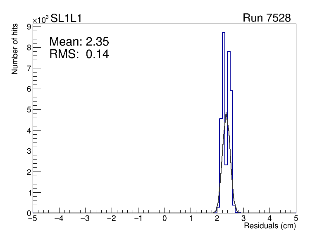Click the x-axis tick label −1
The image size is (329, 237).
coord(138,218)
